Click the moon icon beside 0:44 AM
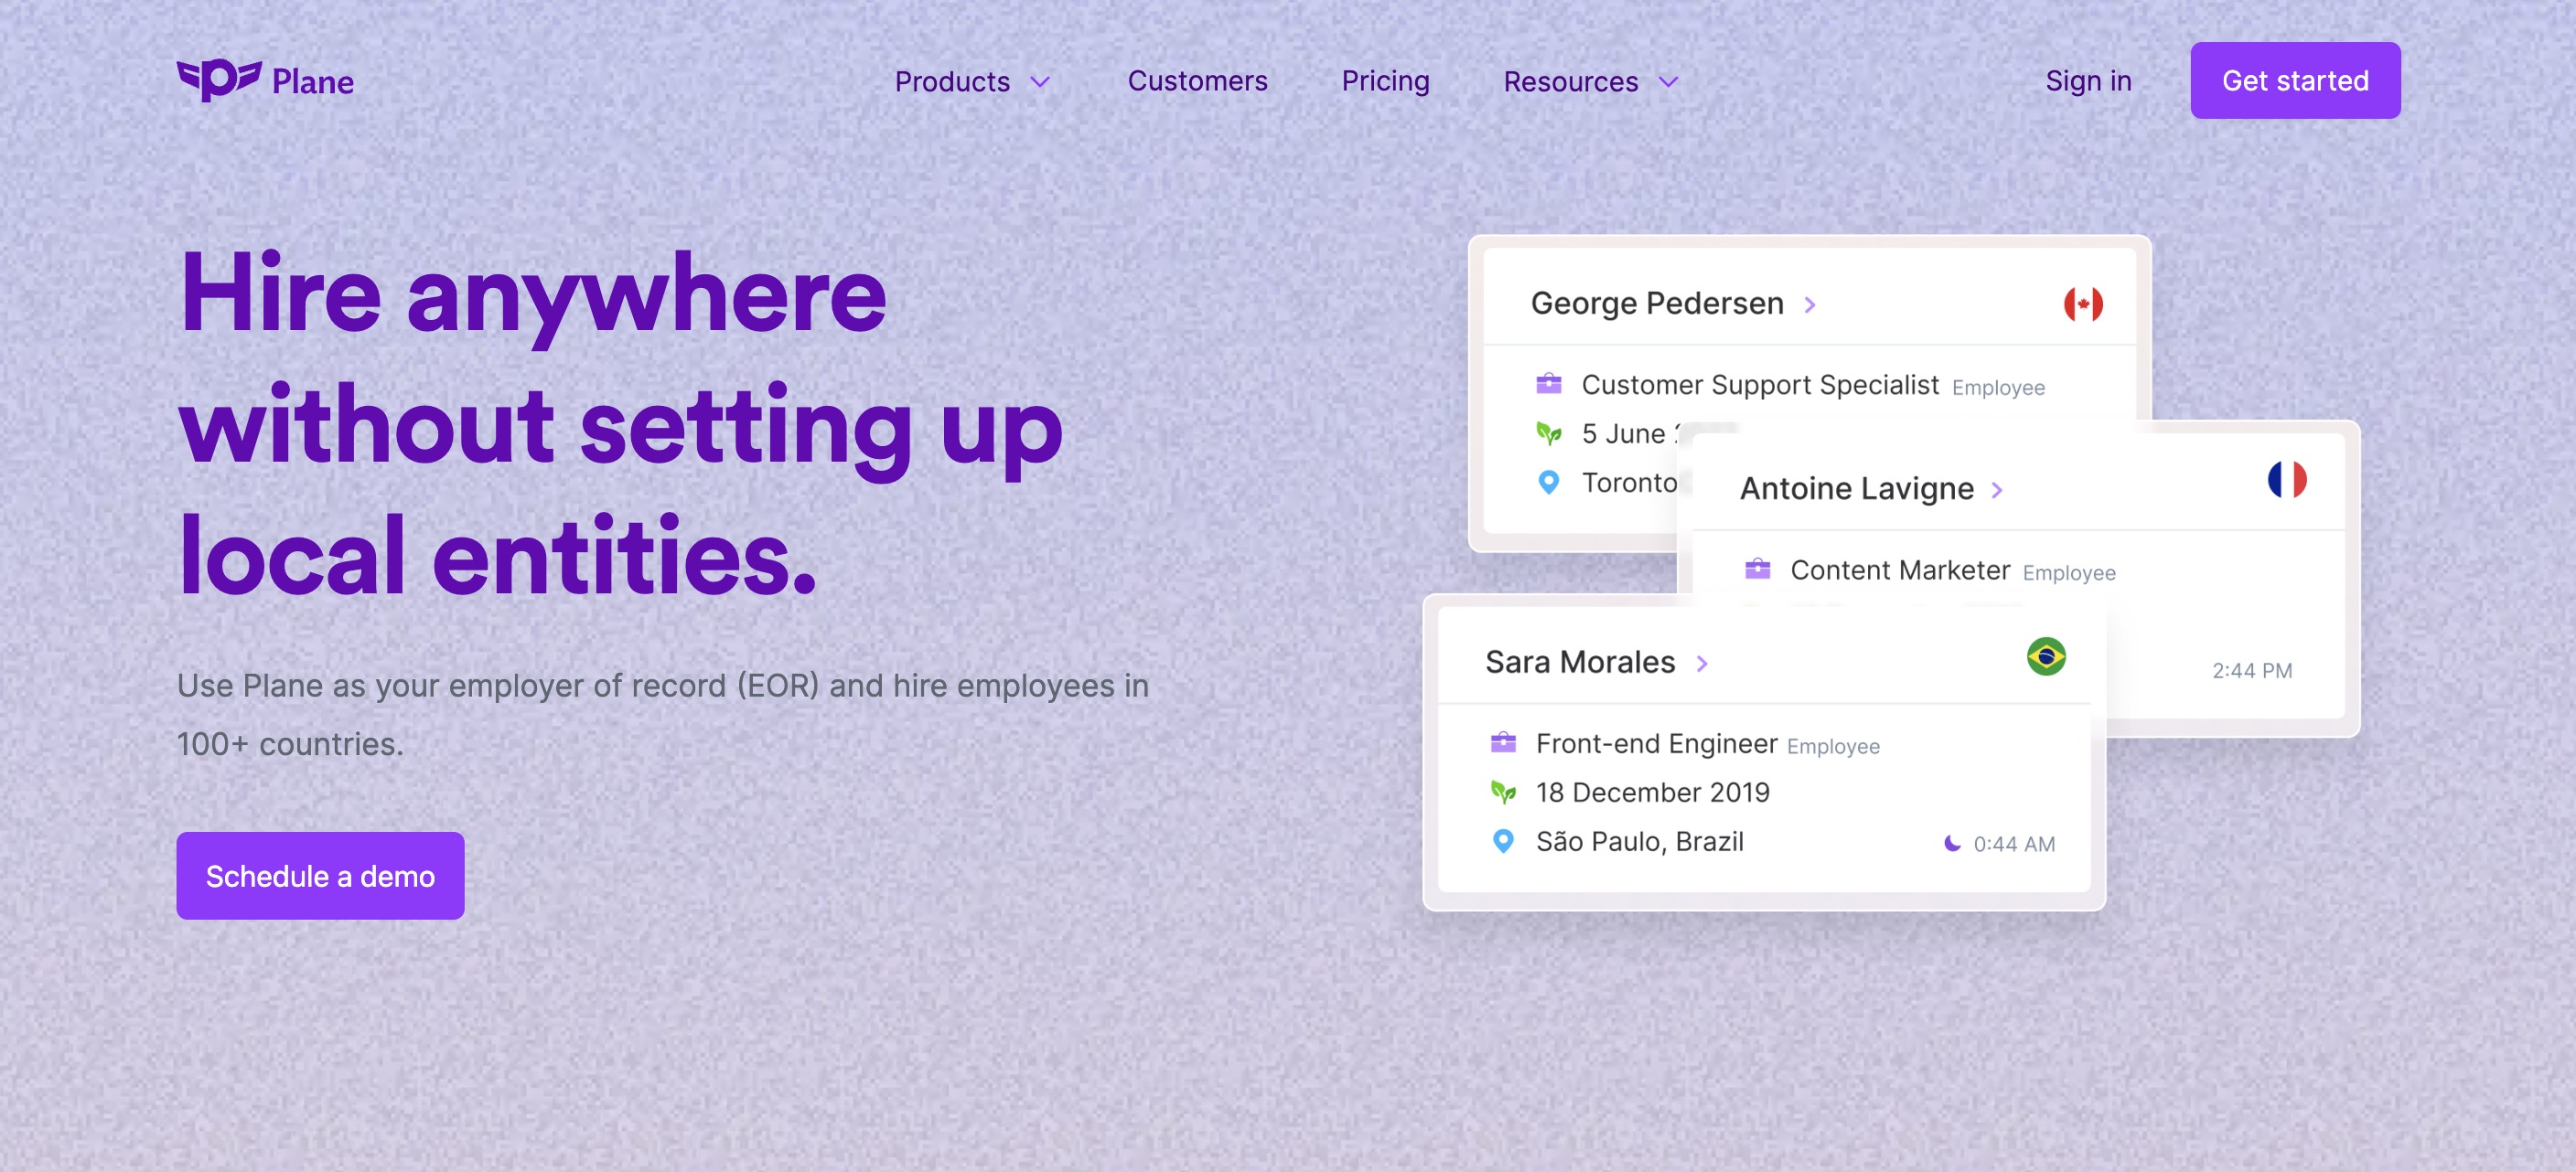2576x1172 pixels. (x=1951, y=843)
